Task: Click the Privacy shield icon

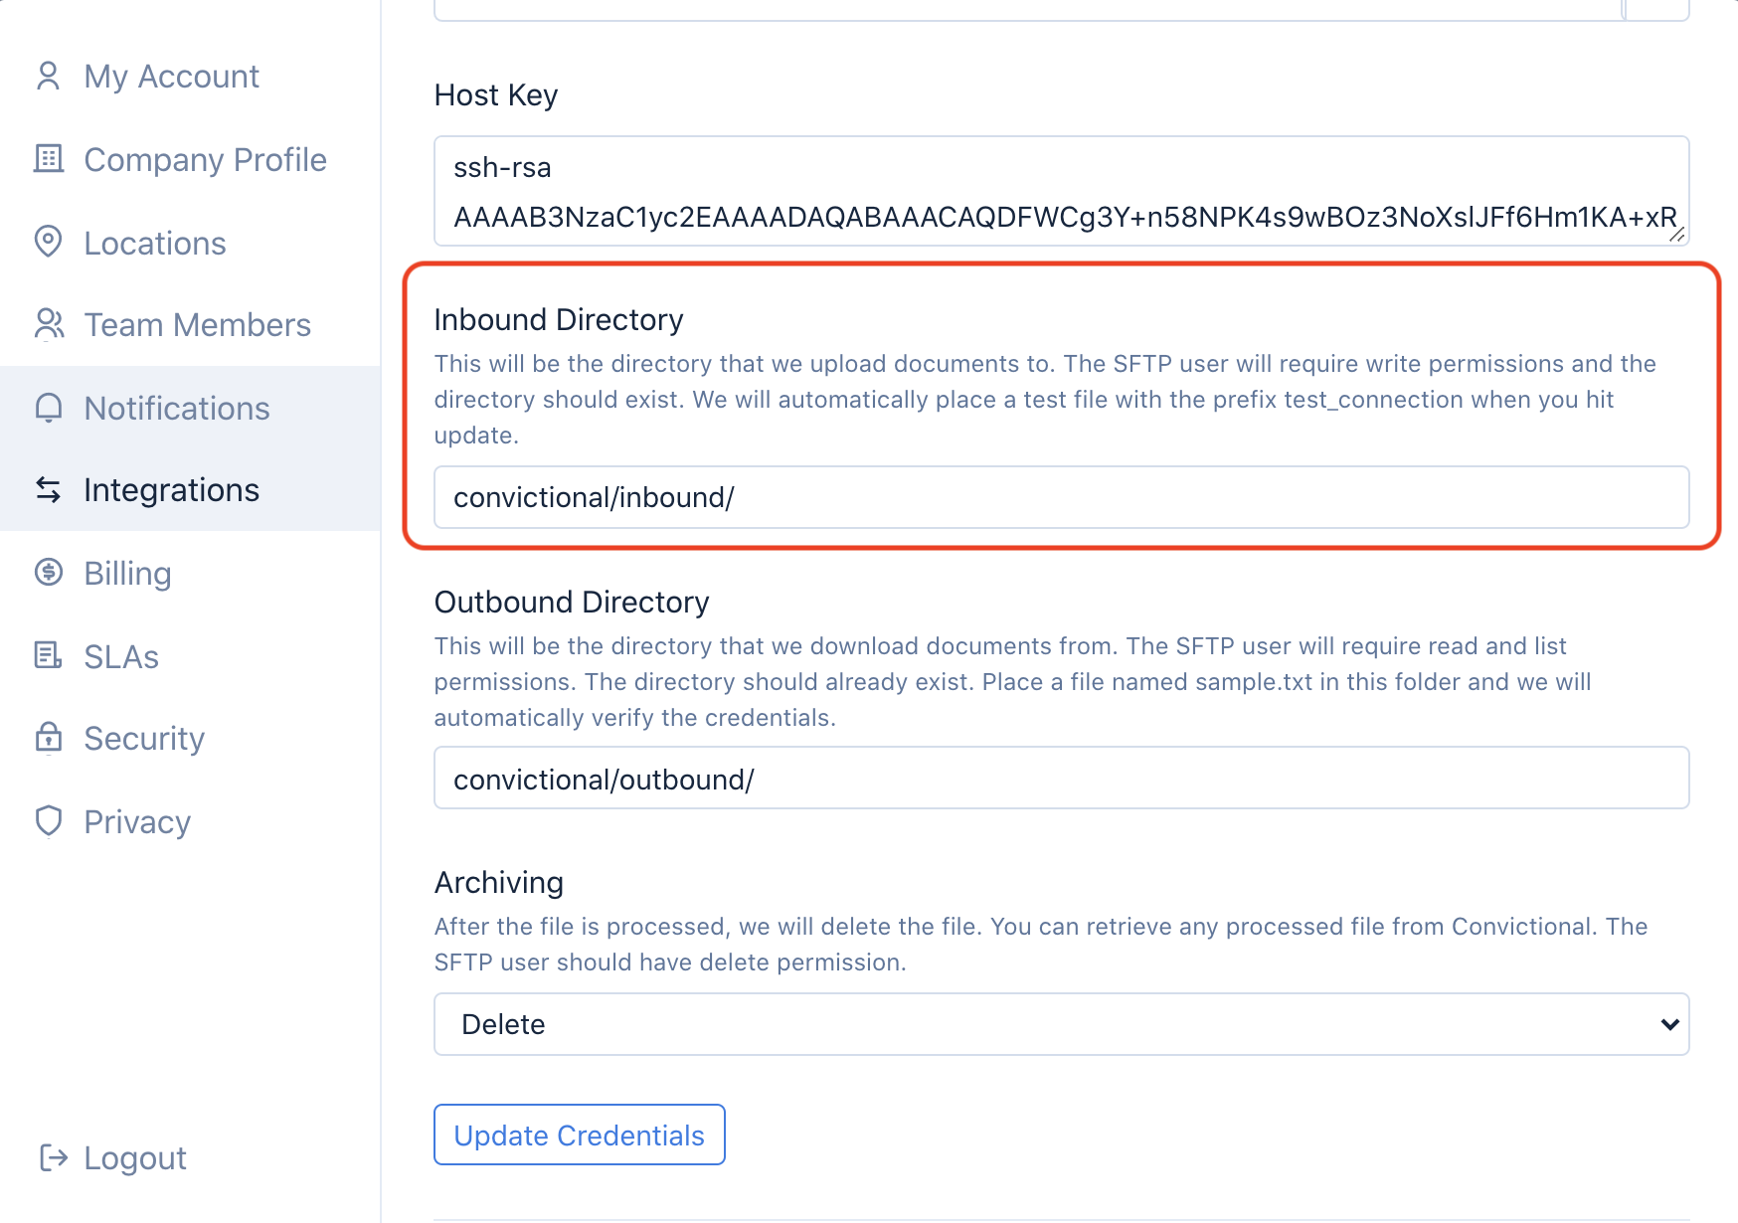Action: tap(48, 821)
